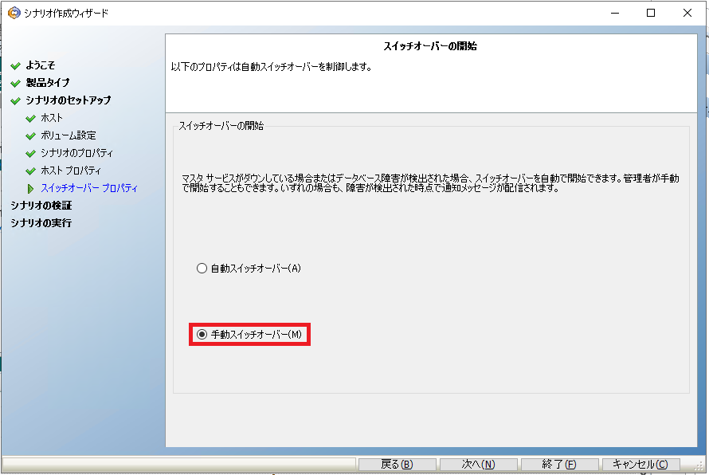Click the スイッチオーバーの開始 page heading
This screenshot has height=475, width=709.
click(430, 46)
